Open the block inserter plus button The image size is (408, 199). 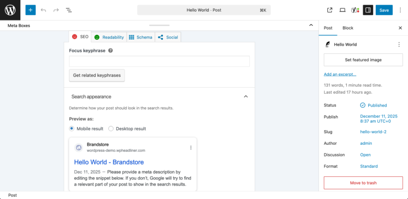[x=31, y=10]
